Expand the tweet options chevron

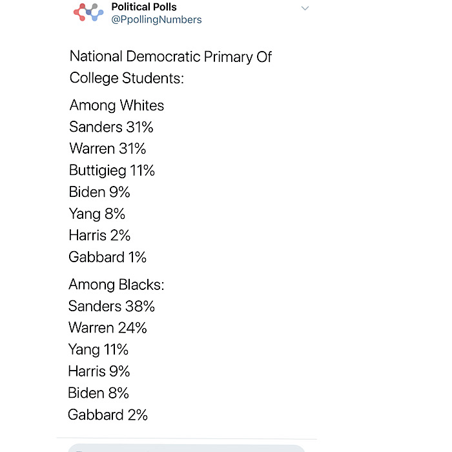[305, 8]
